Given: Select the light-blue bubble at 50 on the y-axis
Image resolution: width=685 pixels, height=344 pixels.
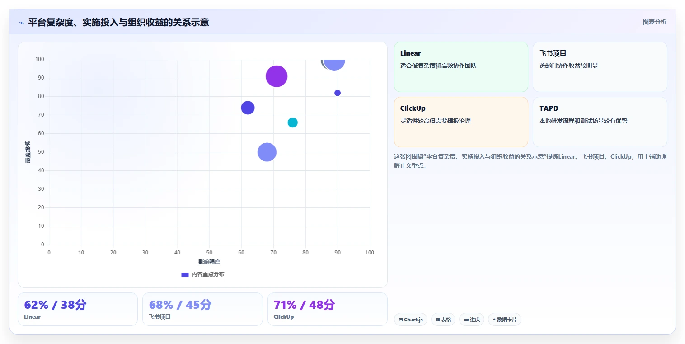Looking at the screenshot, I should [x=267, y=152].
